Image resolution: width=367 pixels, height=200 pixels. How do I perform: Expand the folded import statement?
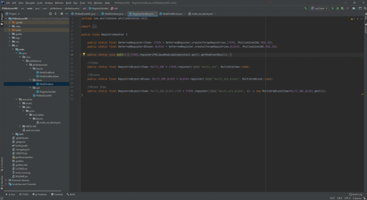click(80, 26)
